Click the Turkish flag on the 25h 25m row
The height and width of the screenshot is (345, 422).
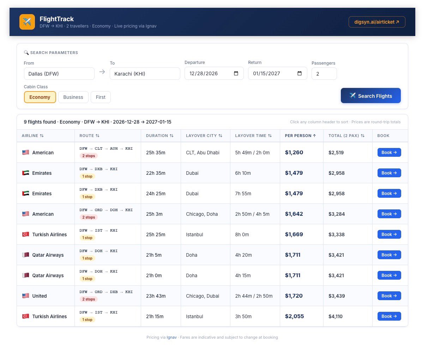pyautogui.click(x=25, y=234)
